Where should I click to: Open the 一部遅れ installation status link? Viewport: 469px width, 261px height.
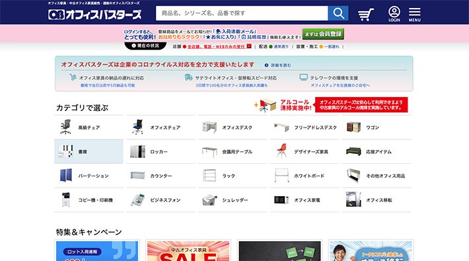332,47
